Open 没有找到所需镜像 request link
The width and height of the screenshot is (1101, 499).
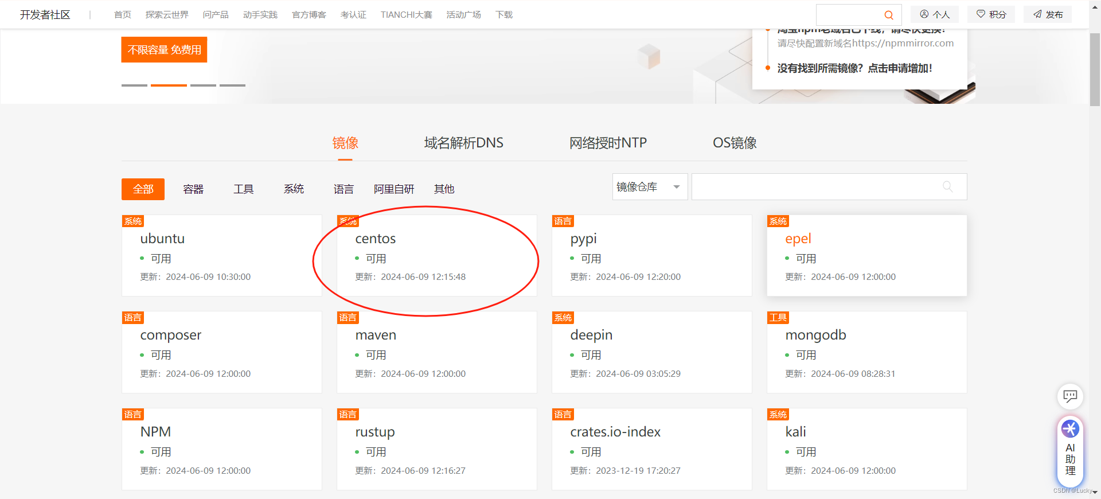[x=854, y=68]
